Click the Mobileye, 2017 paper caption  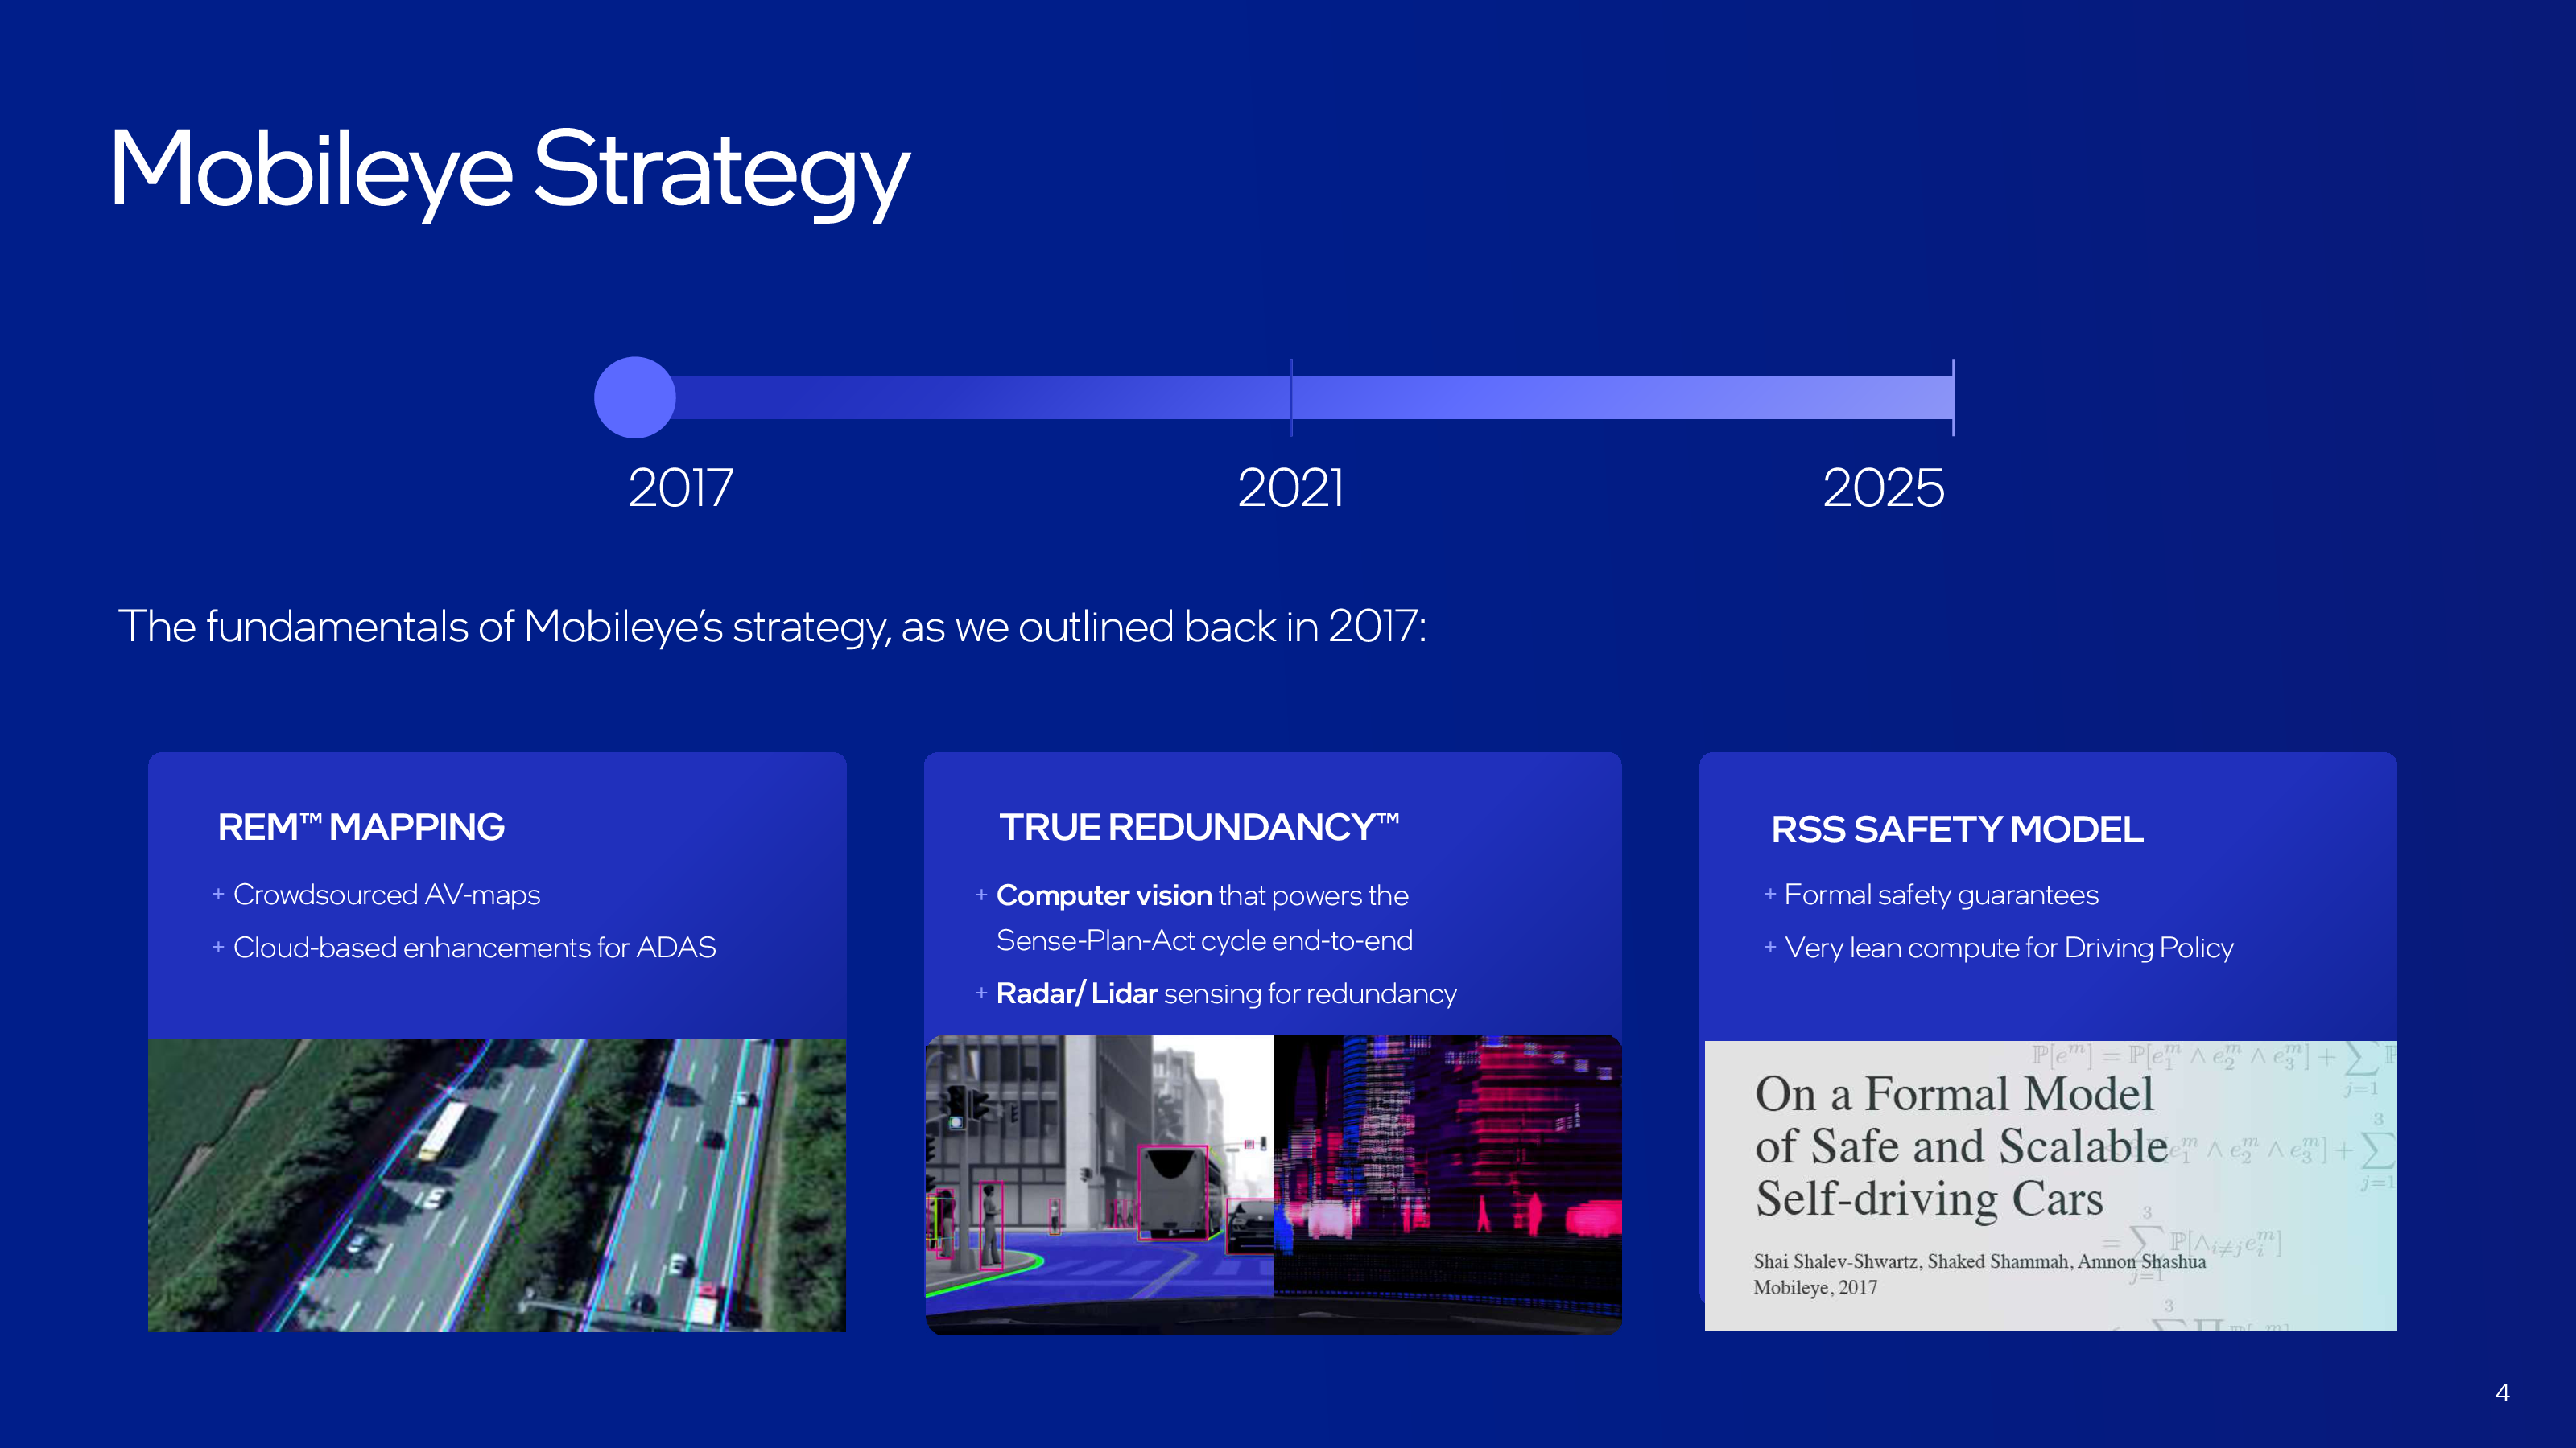coord(1815,1287)
